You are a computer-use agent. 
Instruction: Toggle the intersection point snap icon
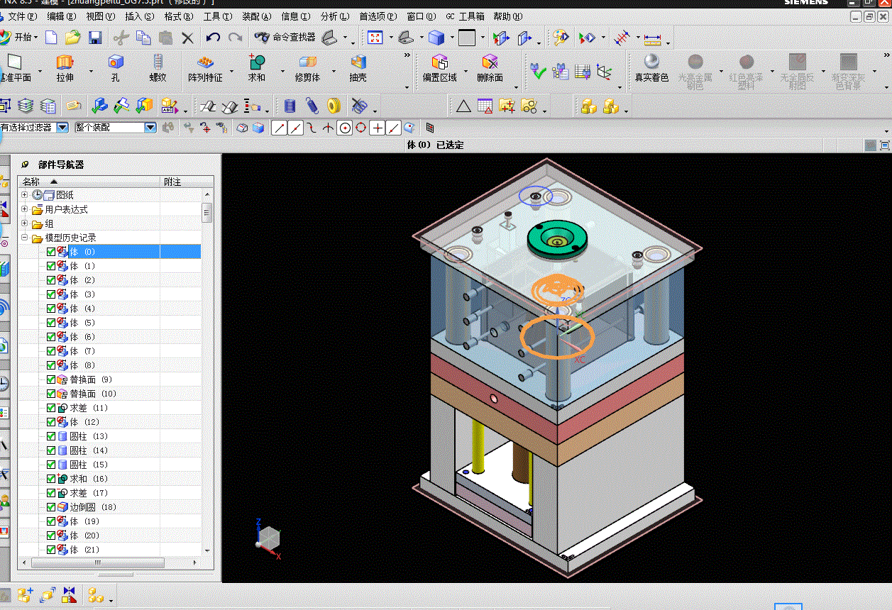[x=328, y=128]
